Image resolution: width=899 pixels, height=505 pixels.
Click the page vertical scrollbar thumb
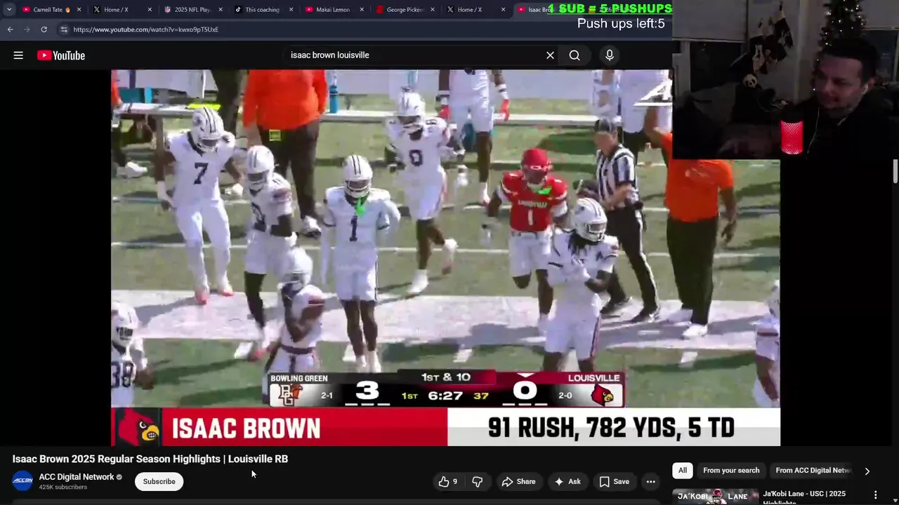(895, 171)
